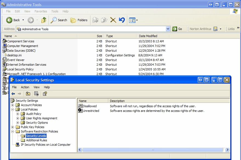Collapse the Software Restriction Policies node

tap(12, 131)
